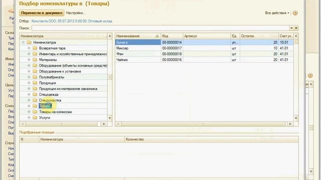
Task: Click the up arrow of the tree scrollbar
Action: (110, 36)
